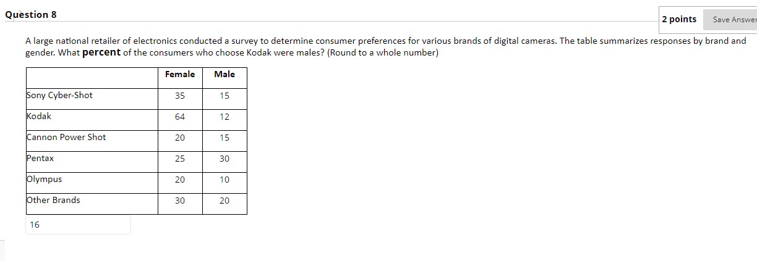Click the Pentax female value 25
757x261 pixels.
click(180, 159)
